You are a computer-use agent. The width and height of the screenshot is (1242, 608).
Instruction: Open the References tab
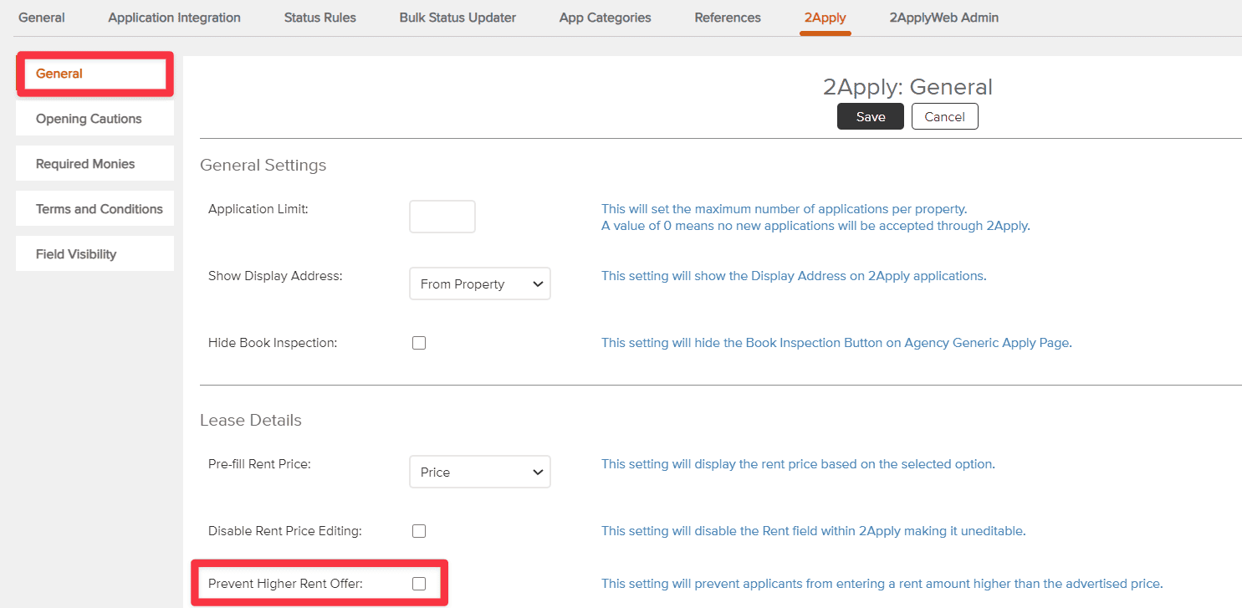tap(728, 18)
